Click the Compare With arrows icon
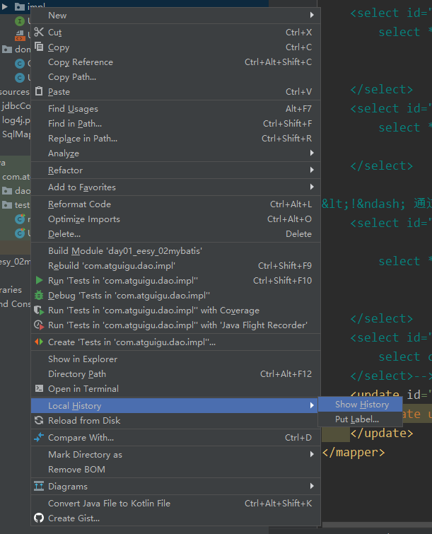Screen dimensions: 432x534 39,438
